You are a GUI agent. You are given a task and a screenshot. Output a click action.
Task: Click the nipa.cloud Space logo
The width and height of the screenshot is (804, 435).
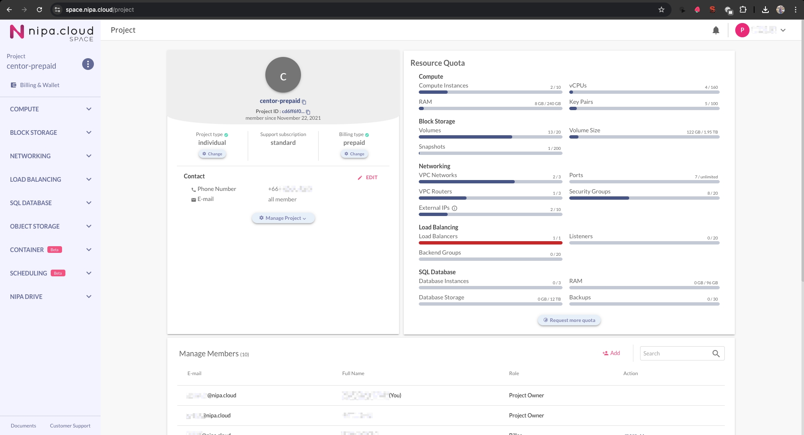click(x=51, y=32)
